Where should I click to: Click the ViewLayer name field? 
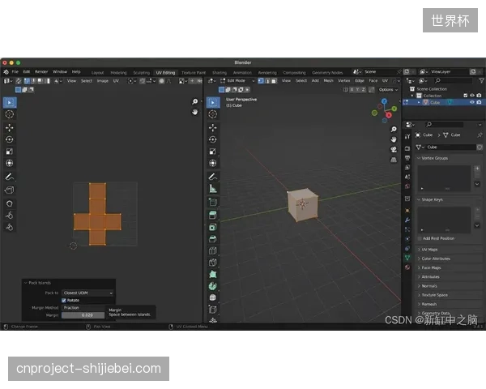pyautogui.click(x=449, y=71)
